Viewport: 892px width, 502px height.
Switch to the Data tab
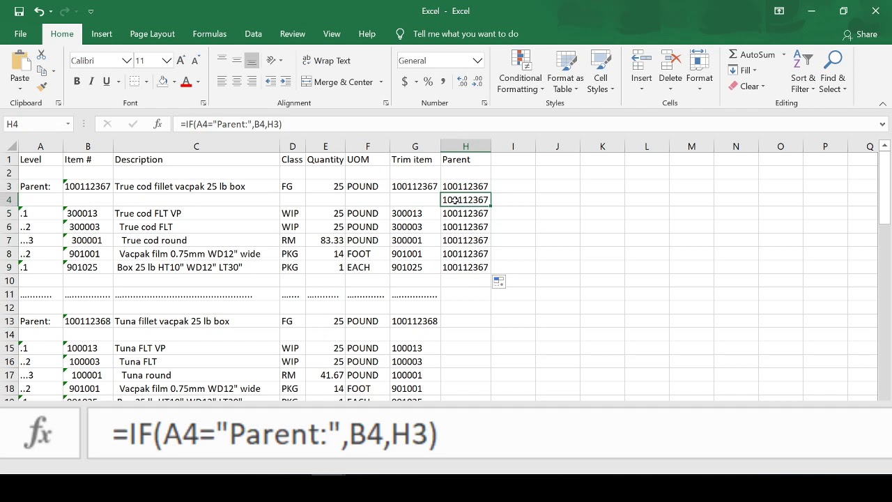[x=253, y=34]
